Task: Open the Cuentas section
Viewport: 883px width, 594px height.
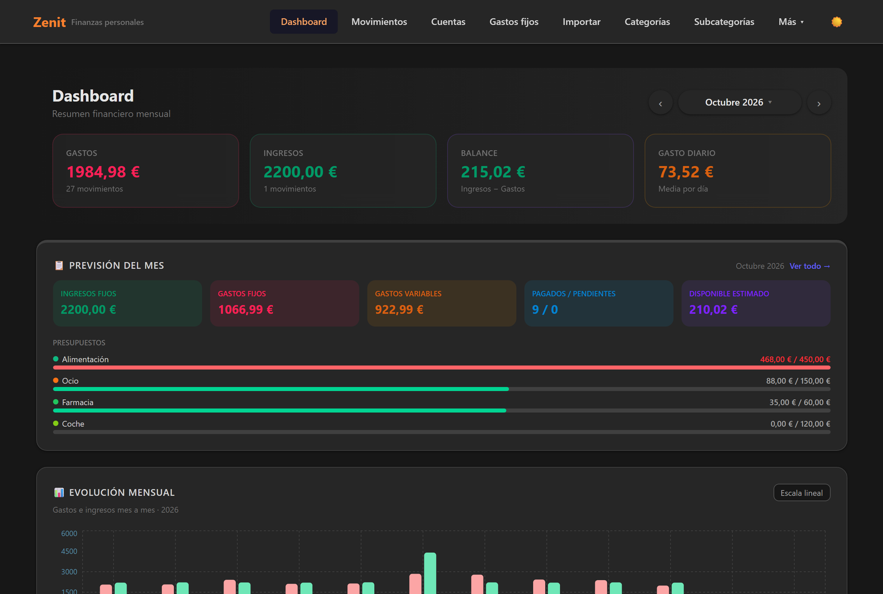Action: point(448,22)
